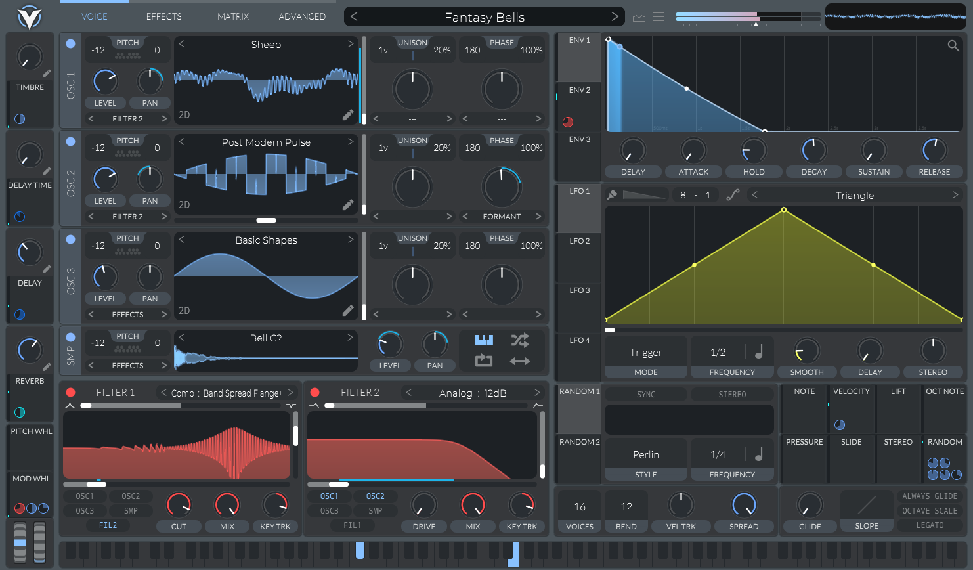The image size is (973, 570).
Task: Go to previous preset arrow
Action: 354,16
